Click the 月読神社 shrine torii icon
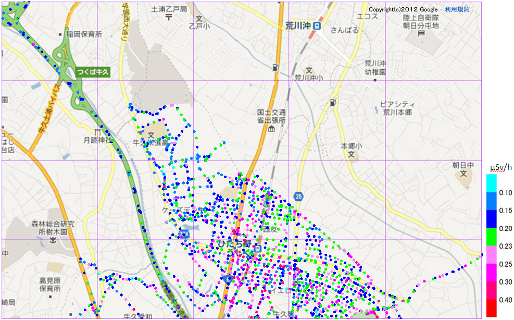This screenshot has width=514, height=320. tap(97, 132)
